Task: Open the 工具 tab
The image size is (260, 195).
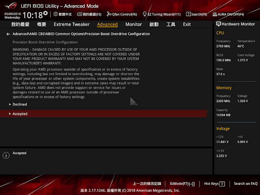Action: coord(171,24)
